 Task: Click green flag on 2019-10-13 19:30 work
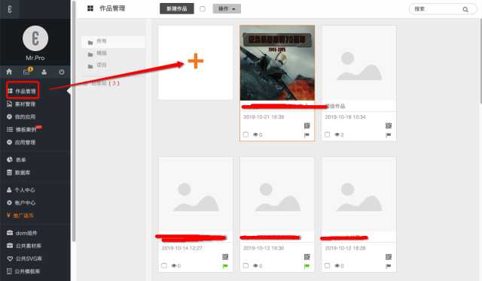pos(307,266)
